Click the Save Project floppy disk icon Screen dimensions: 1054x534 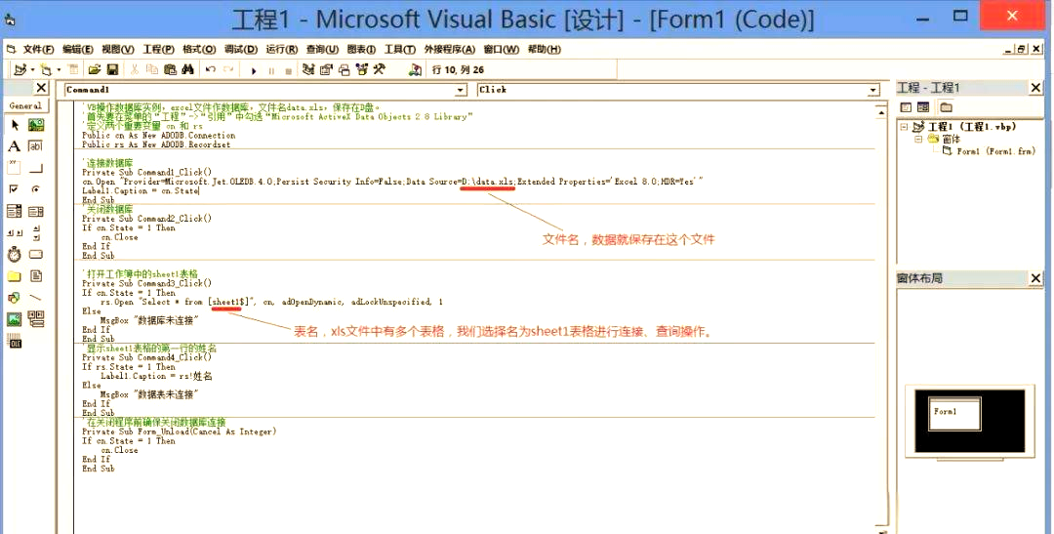[113, 69]
